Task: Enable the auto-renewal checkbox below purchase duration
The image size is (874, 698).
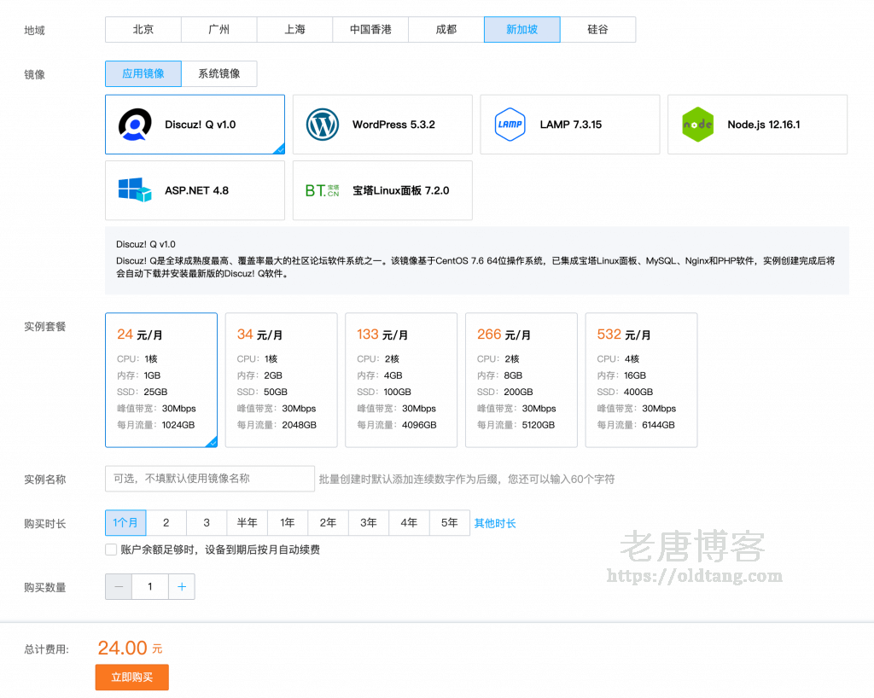Action: point(110,549)
